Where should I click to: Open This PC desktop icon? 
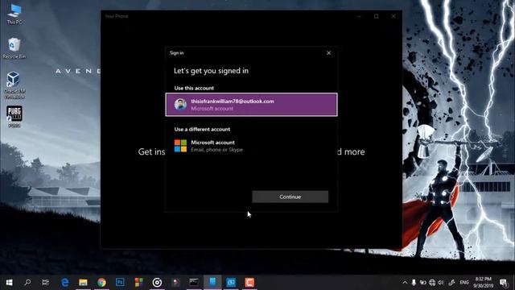pos(14,14)
